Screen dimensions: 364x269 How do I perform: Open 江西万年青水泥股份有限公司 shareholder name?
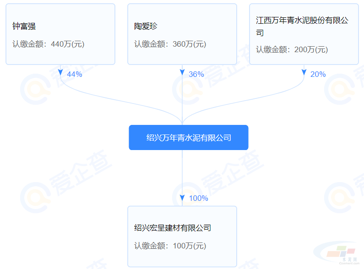[x=302, y=27]
